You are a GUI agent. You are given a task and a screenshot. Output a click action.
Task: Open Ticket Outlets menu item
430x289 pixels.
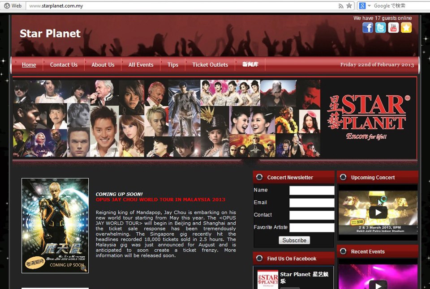210,65
